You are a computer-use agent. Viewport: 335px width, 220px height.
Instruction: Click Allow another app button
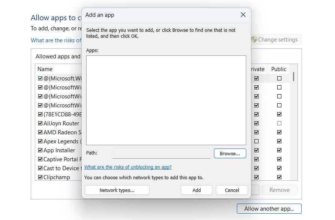269,209
